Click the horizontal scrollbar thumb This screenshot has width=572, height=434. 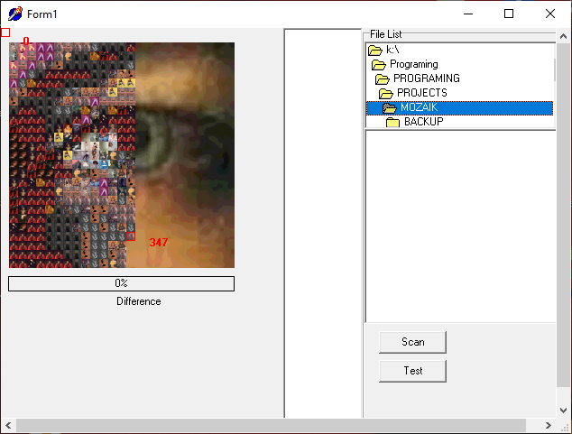[271, 425]
